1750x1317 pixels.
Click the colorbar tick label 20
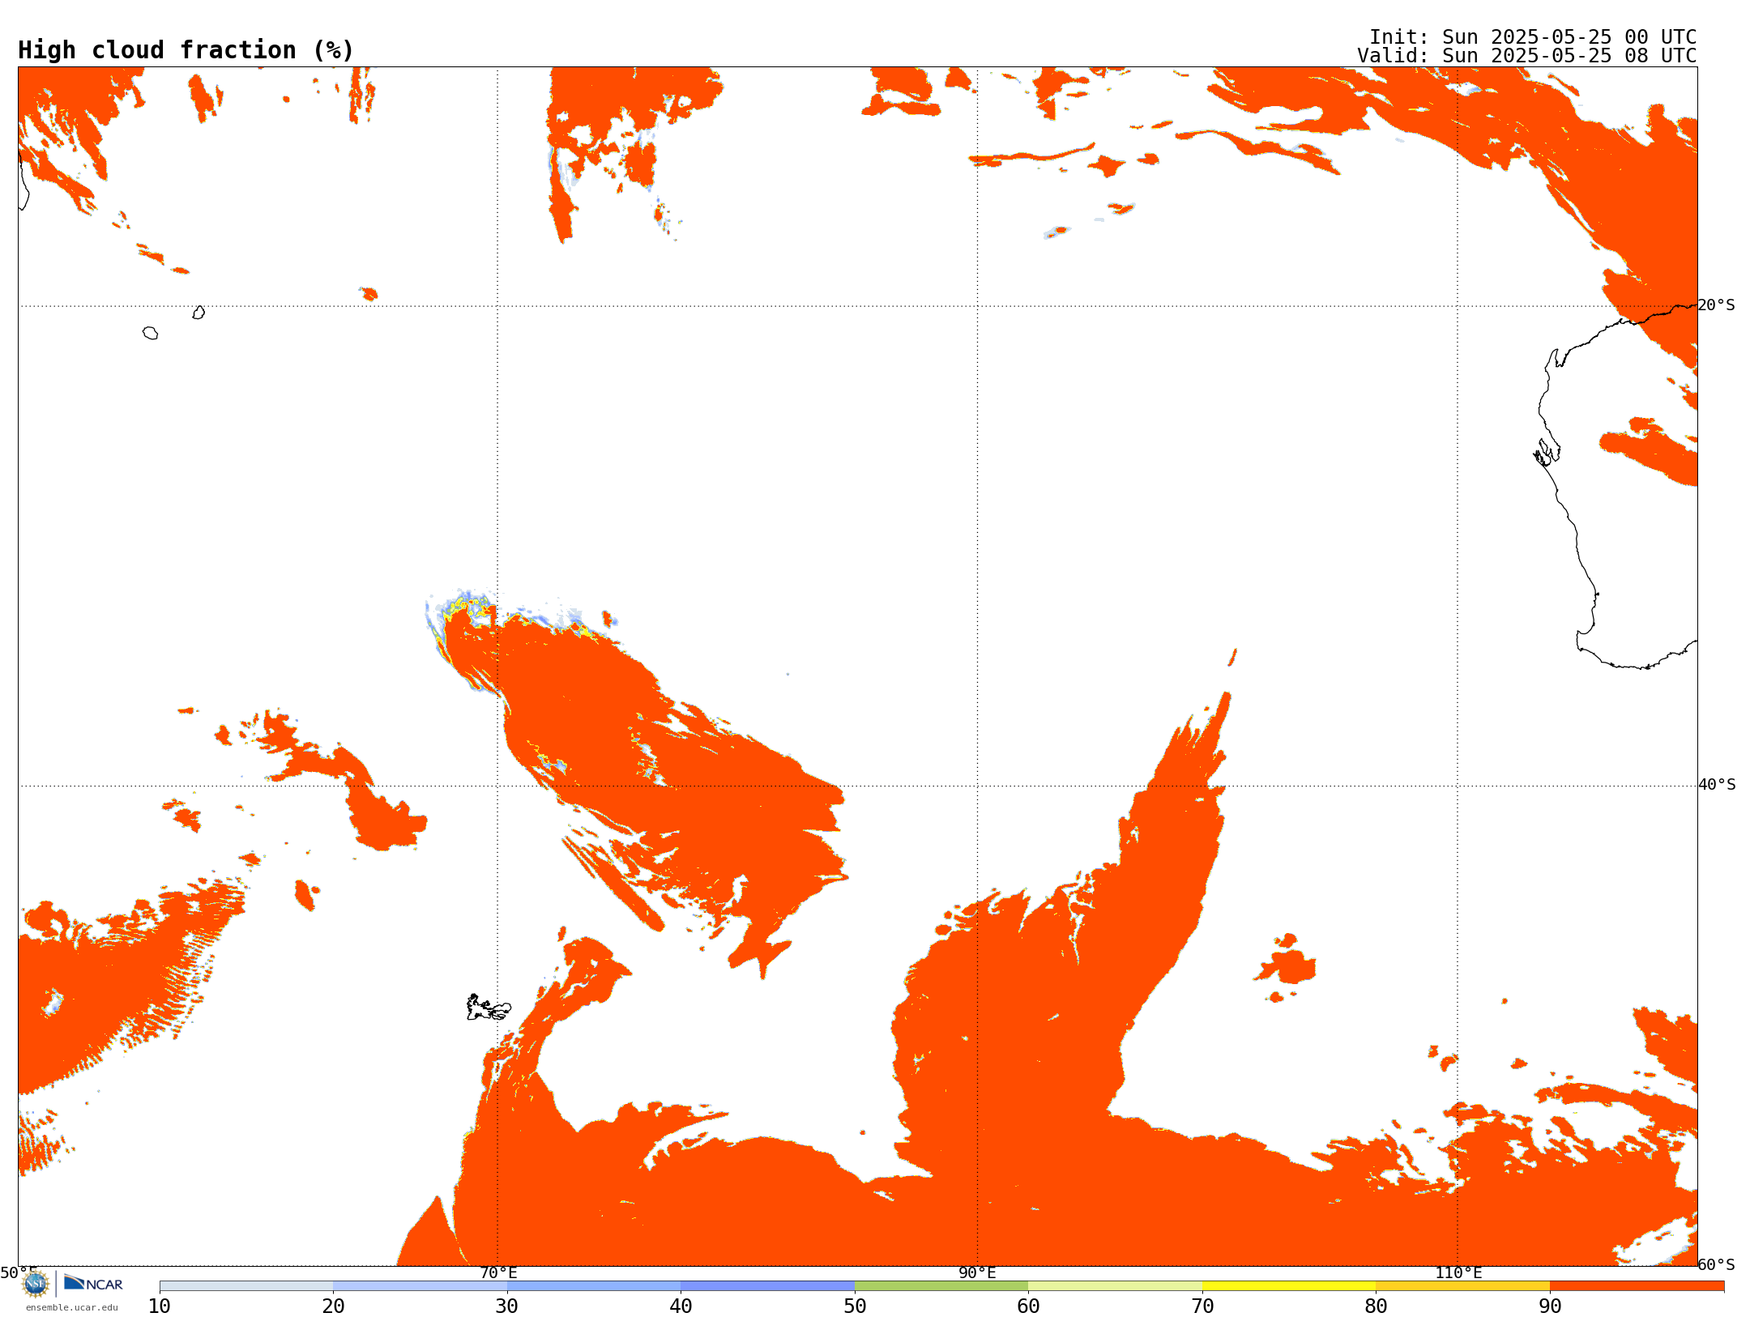333,1306
